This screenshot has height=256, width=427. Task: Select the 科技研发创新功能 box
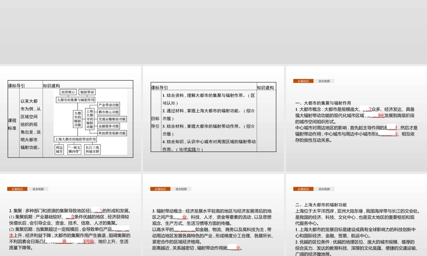pyautogui.click(x=113, y=133)
